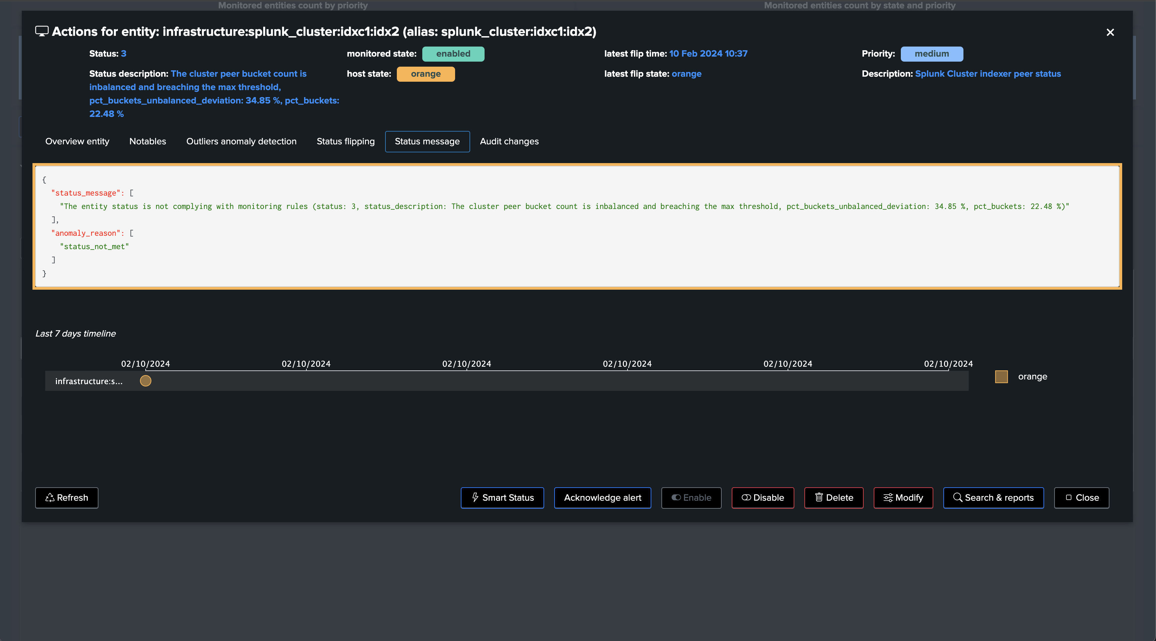This screenshot has height=641, width=1156.
Task: Click the orange host state badge
Action: click(425, 74)
